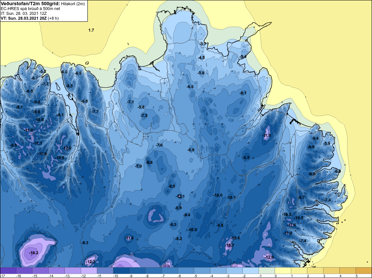Click the -12.3 temperature value
The image size is (372, 278).
[x=90, y=262]
